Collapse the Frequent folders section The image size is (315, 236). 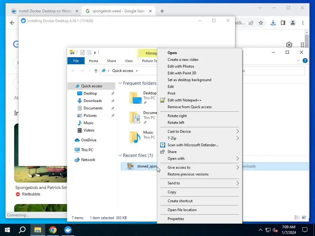pyautogui.click(x=120, y=83)
